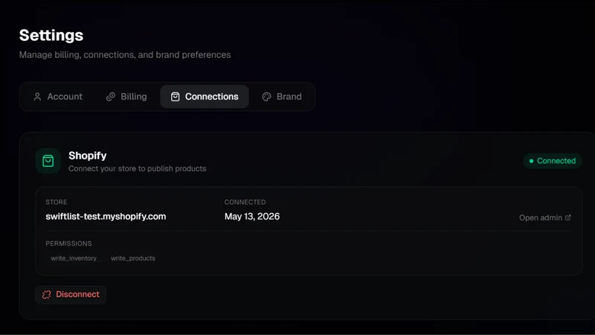The image size is (595, 335).
Task: Switch to the Billing tab
Action: tap(126, 97)
